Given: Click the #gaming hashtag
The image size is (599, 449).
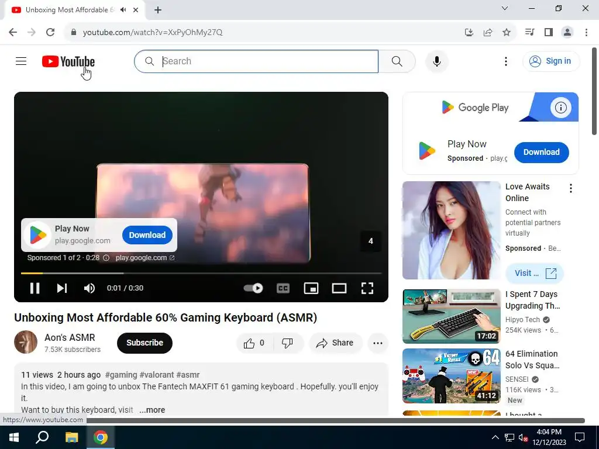Looking at the screenshot, I should [x=121, y=375].
